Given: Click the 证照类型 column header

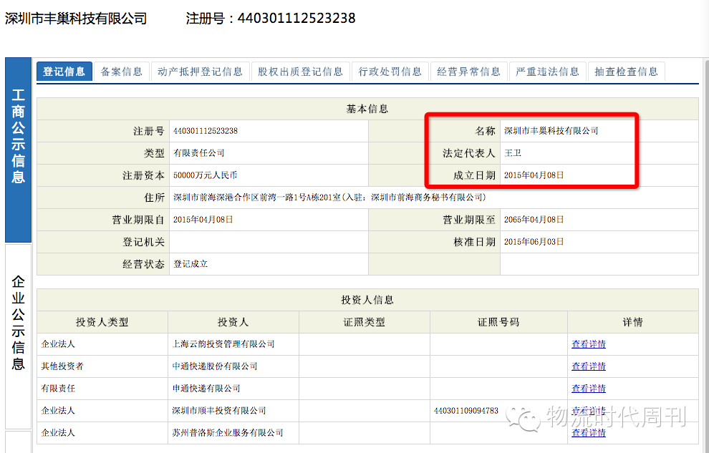Looking at the screenshot, I should 364,322.
